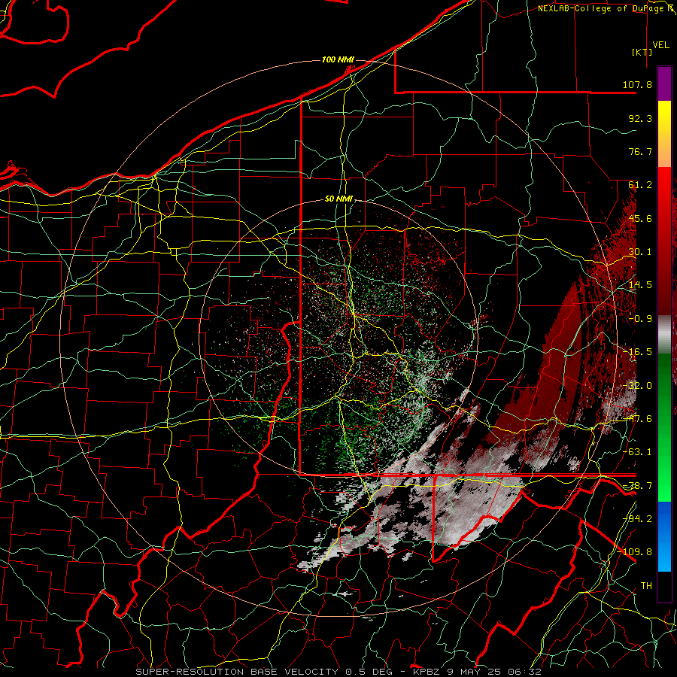Click the -32.0 velocity scale value
The height and width of the screenshot is (677, 677).
637,386
